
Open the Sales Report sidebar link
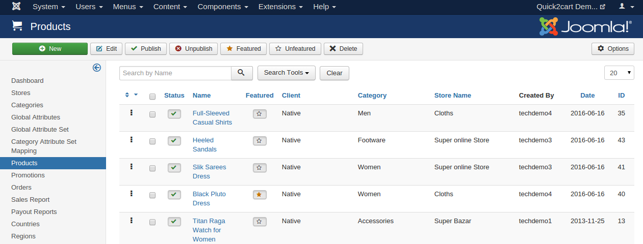click(x=34, y=200)
